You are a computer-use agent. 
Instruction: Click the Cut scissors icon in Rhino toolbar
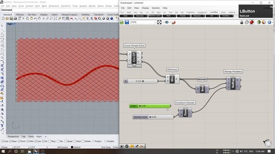point(23,18)
